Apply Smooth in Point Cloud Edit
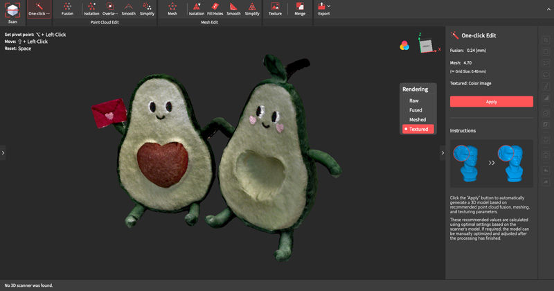Image resolution: width=554 pixels, height=291 pixels. tap(129, 10)
